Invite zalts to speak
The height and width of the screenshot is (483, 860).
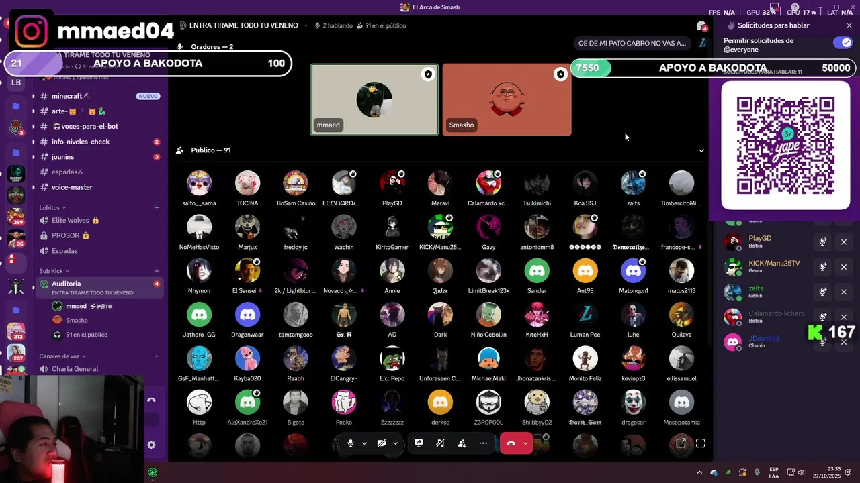point(822,292)
